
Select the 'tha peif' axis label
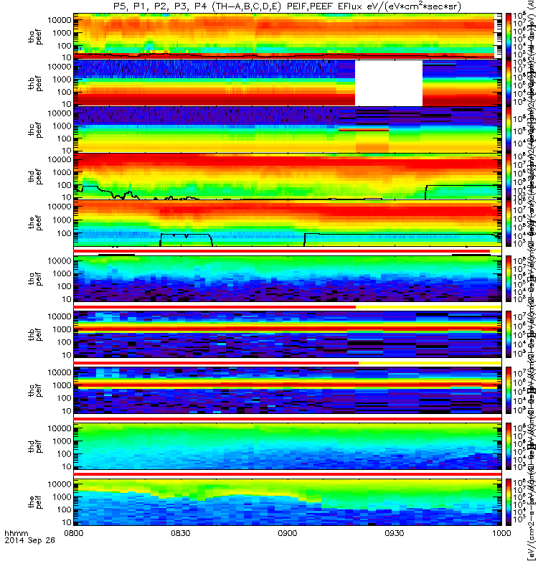point(35,278)
